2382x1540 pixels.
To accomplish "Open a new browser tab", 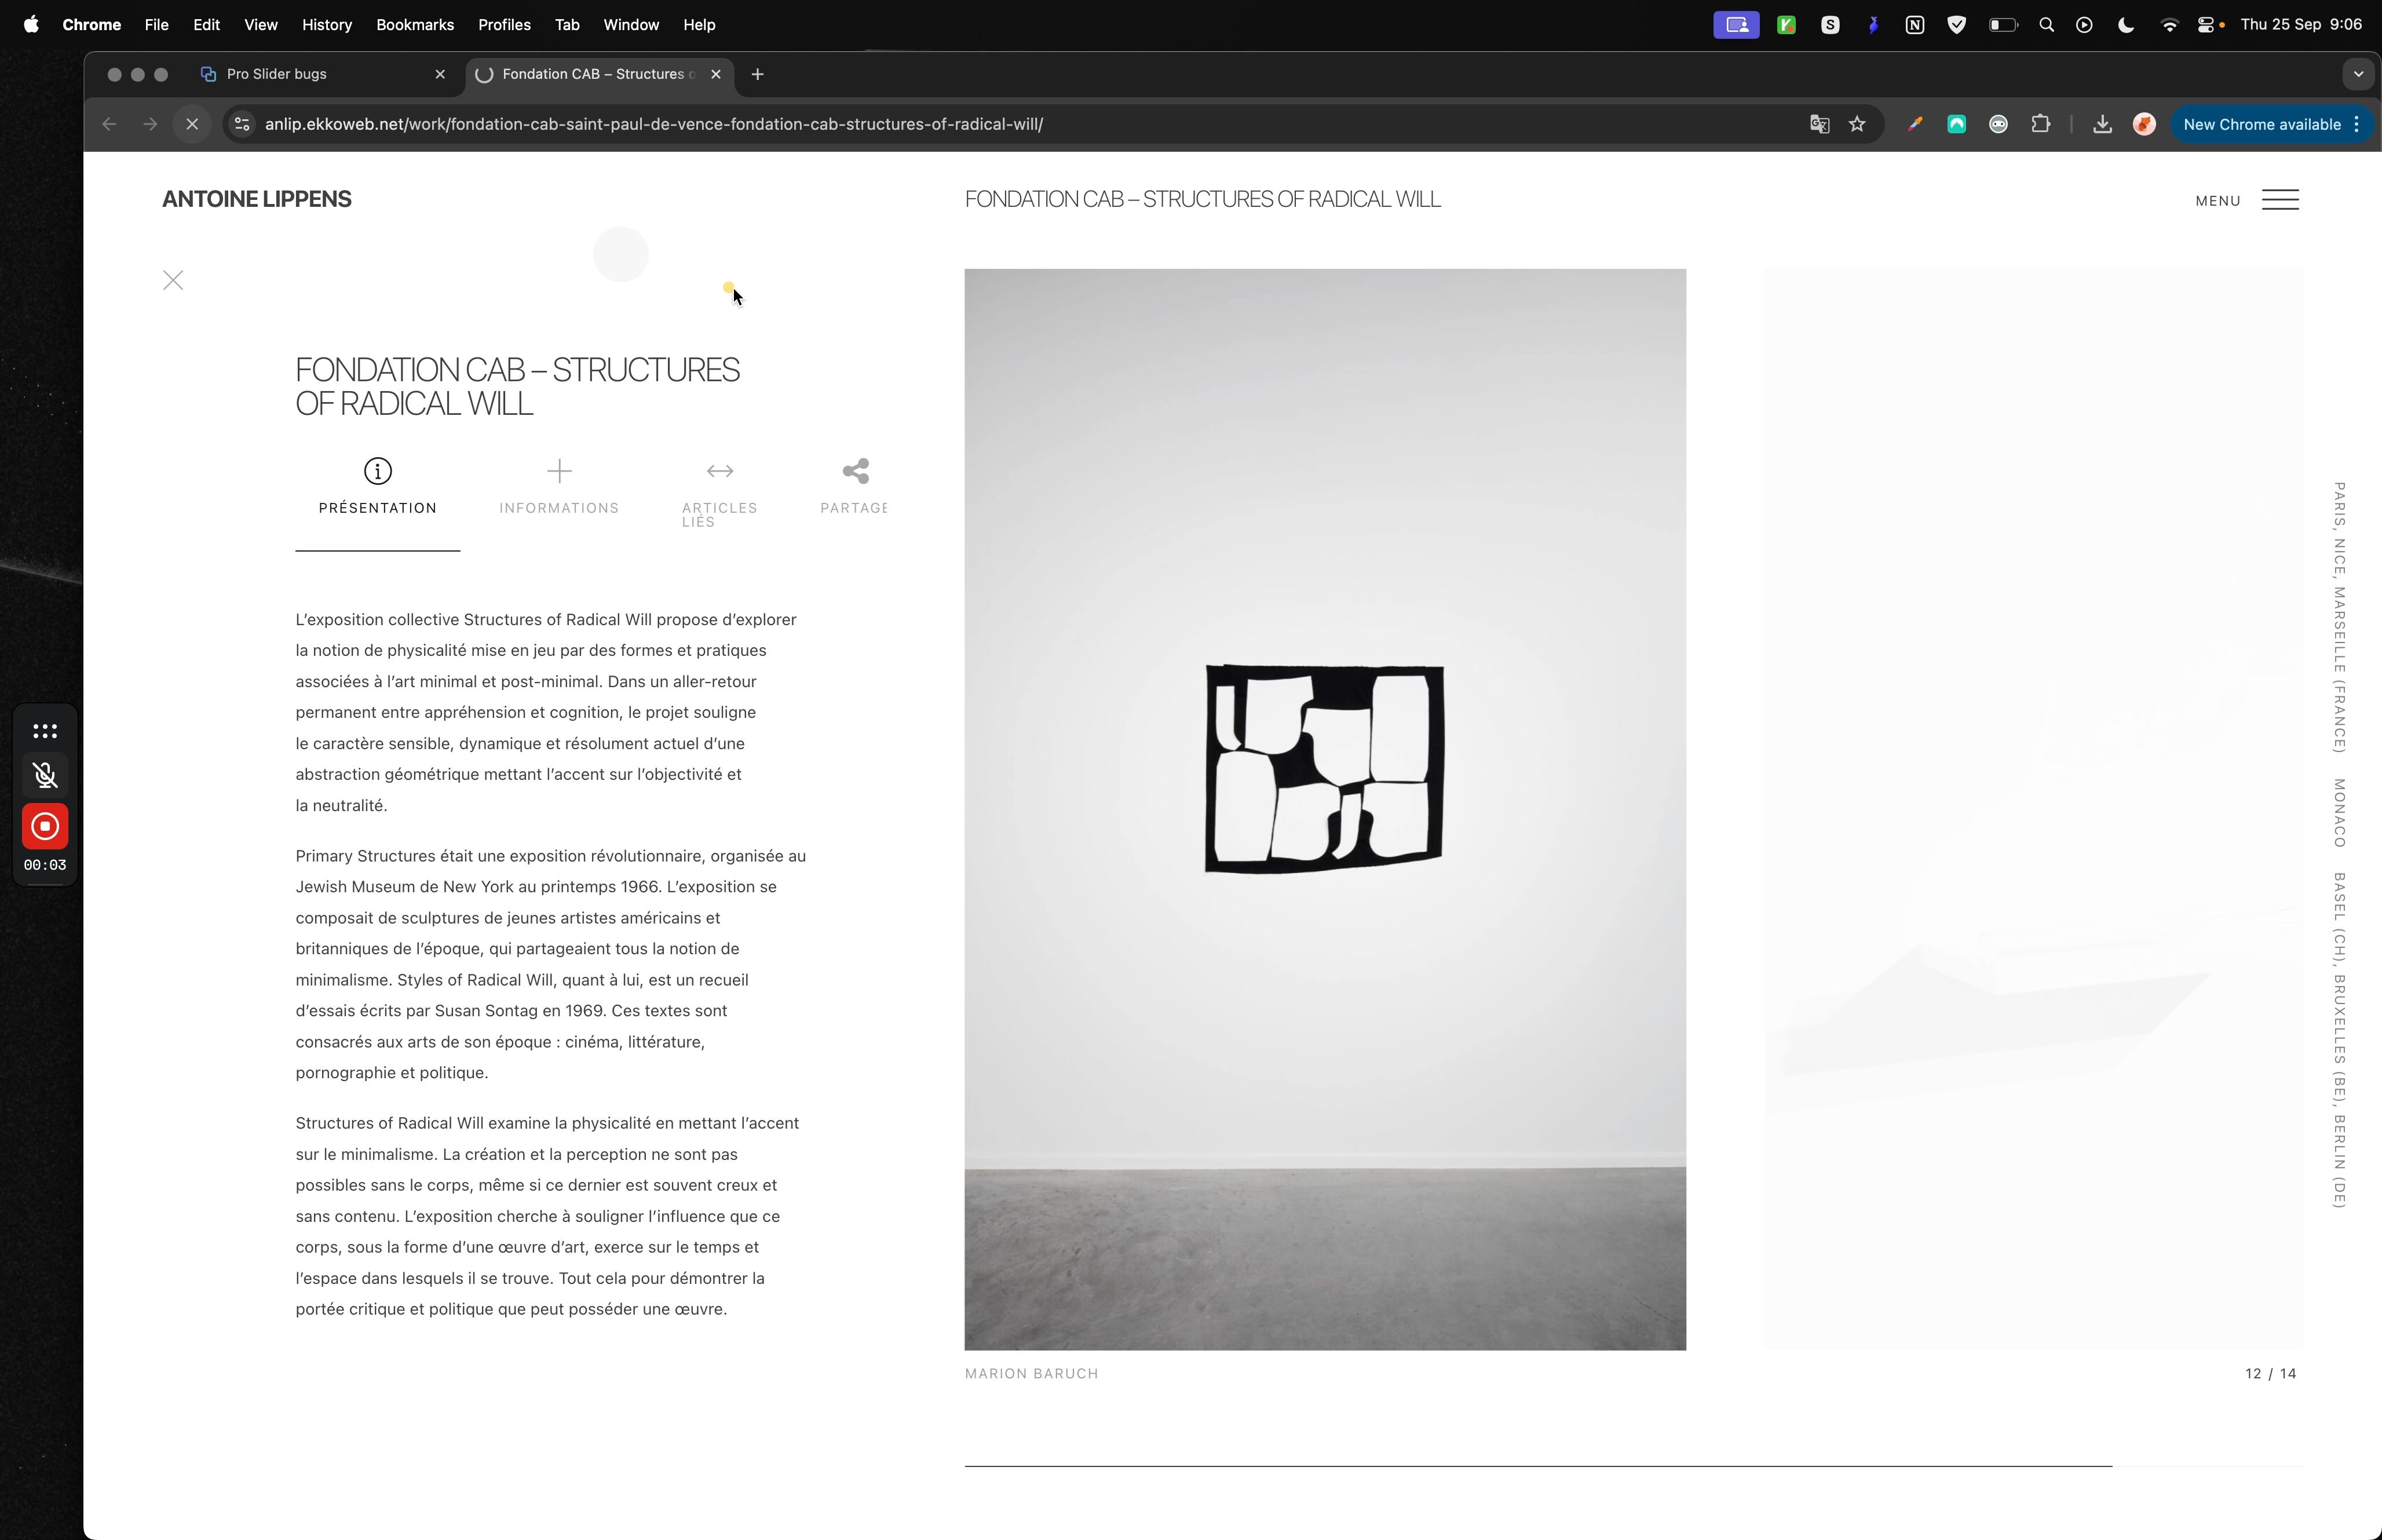I will 758,74.
